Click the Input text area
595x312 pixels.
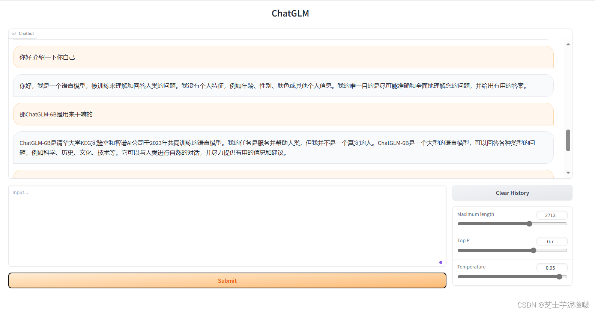(227, 226)
